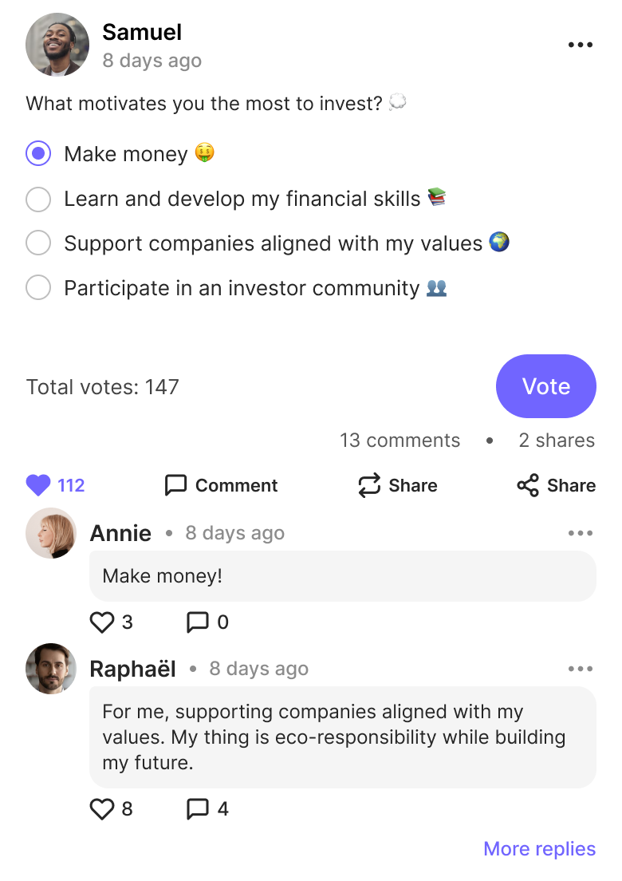Open replies on Raphaël's comment bubble icon
The image size is (622, 881).
(x=197, y=809)
